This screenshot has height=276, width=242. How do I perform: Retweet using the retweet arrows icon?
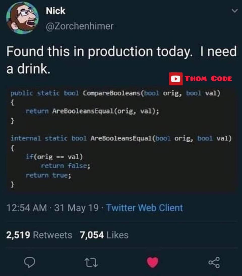91,263
